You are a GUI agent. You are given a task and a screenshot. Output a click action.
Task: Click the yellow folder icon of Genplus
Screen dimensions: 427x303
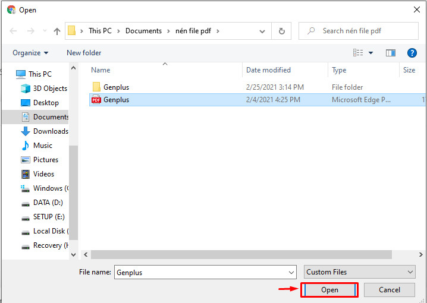click(x=96, y=87)
